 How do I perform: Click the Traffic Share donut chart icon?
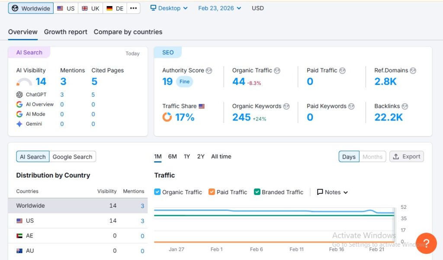pyautogui.click(x=167, y=117)
